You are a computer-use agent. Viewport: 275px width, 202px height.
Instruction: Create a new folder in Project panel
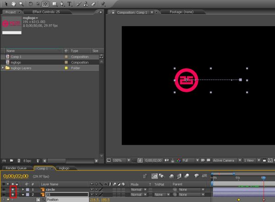tap(11, 161)
